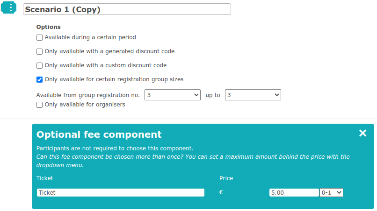This screenshot has width=377, height=211.
Task: Uncheck 'Only available for certain registration group sizes'
Action: pyautogui.click(x=39, y=79)
